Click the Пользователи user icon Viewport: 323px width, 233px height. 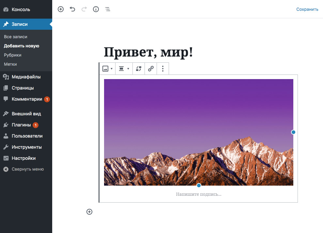tap(6, 136)
